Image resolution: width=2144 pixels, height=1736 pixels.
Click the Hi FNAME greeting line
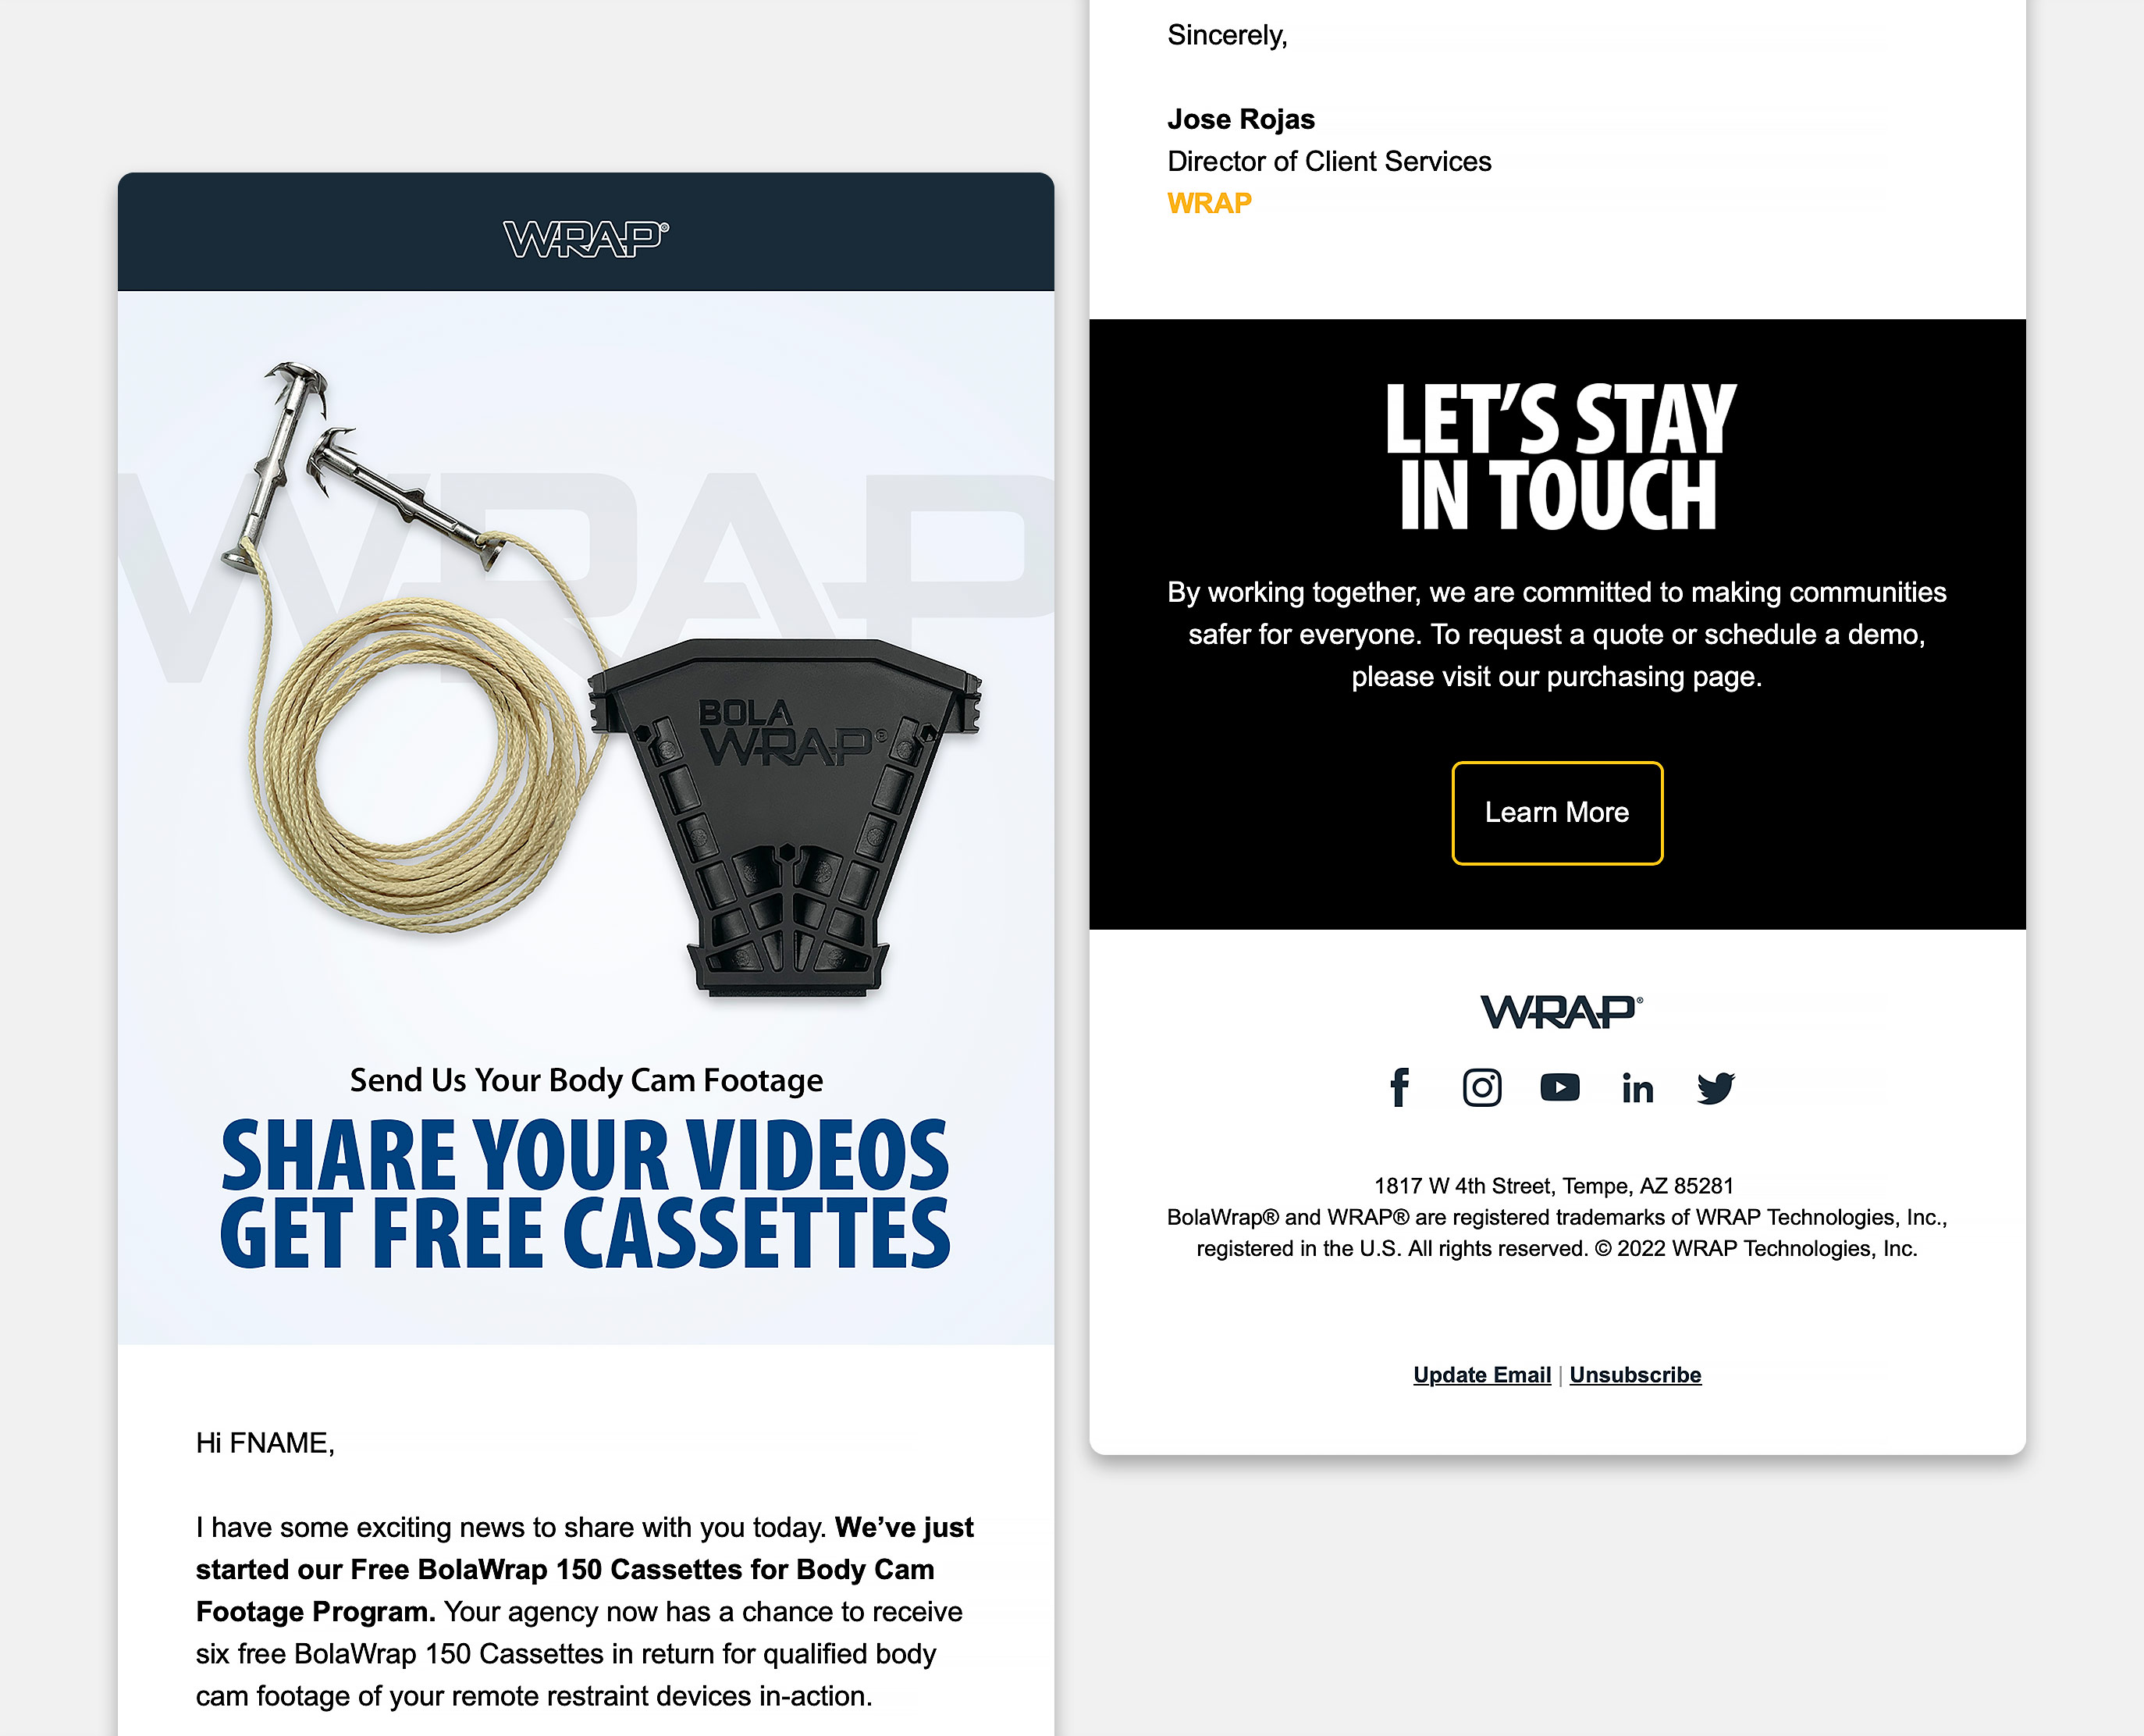265,1443
